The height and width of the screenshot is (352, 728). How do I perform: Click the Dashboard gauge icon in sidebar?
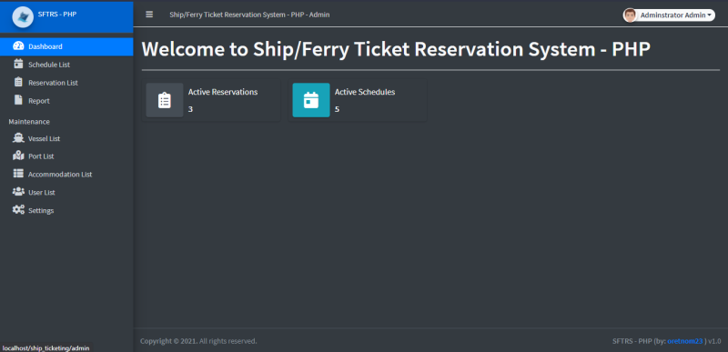pos(18,46)
